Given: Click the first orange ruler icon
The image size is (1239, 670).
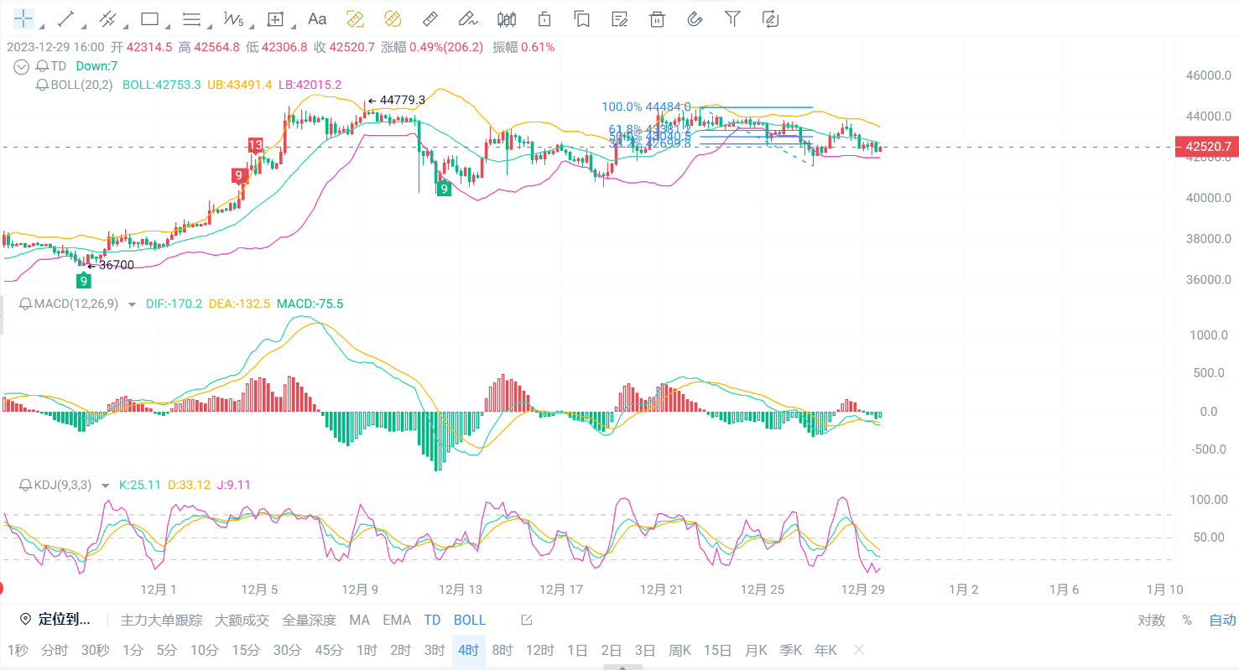Looking at the screenshot, I should (354, 18).
